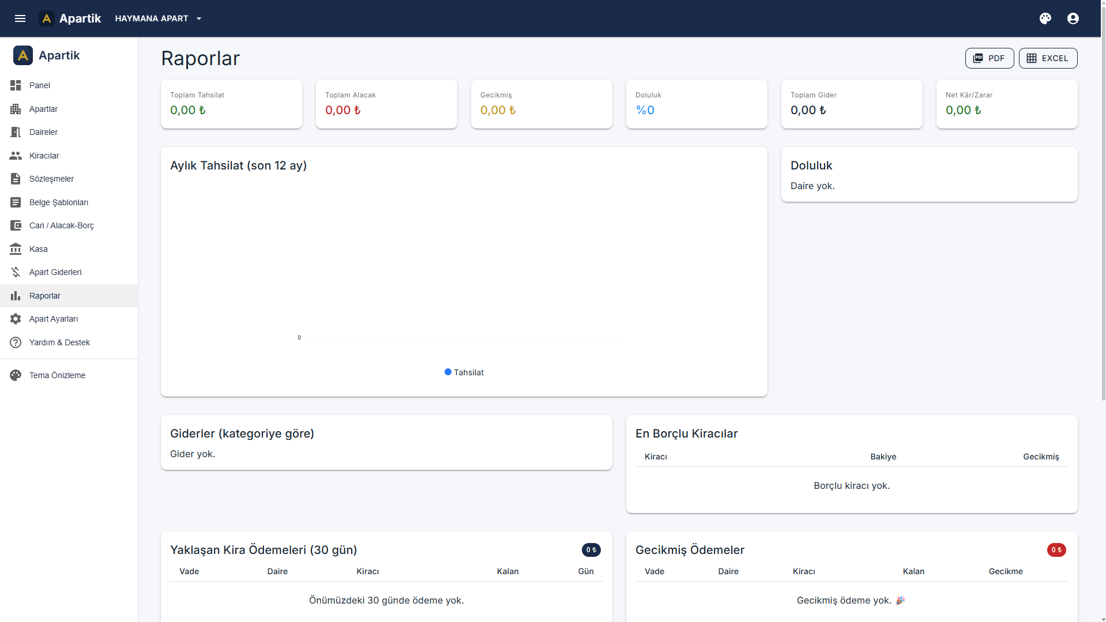Image resolution: width=1106 pixels, height=622 pixels.
Task: Click the Cari / Alacak-Borç wallet icon
Action: 16,225
